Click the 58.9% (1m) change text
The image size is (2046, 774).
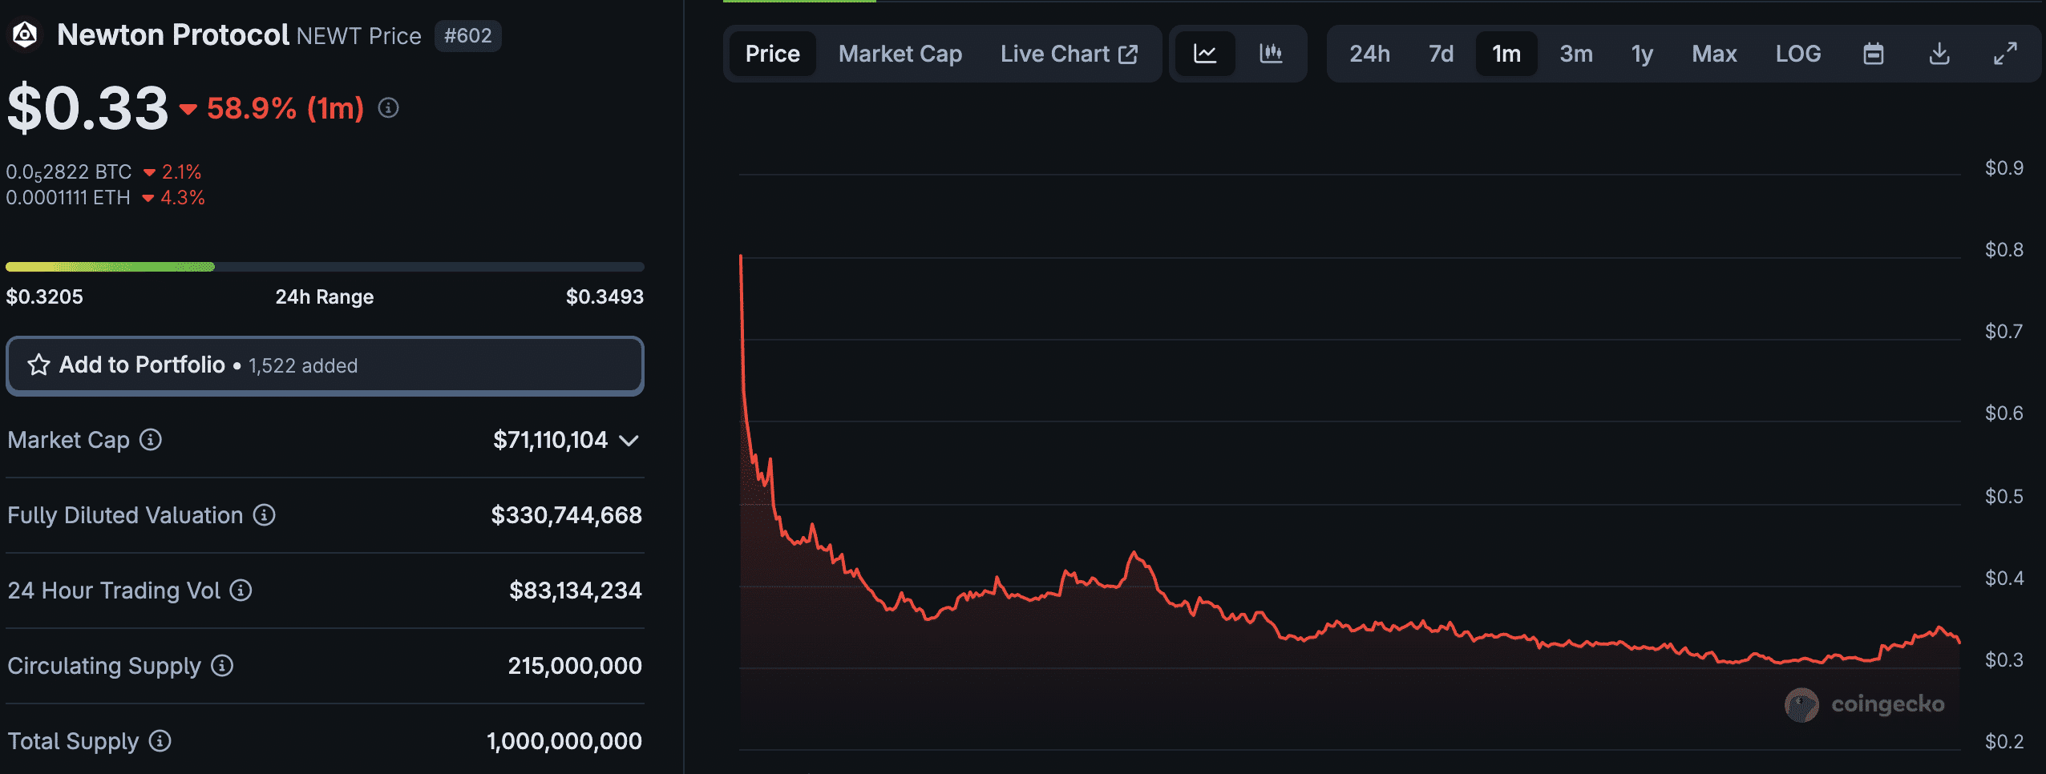click(285, 108)
